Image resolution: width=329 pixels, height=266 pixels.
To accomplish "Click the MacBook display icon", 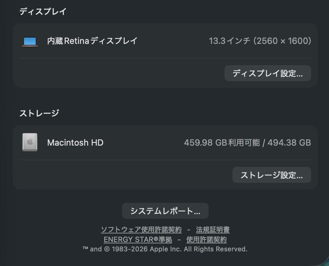I will point(30,41).
